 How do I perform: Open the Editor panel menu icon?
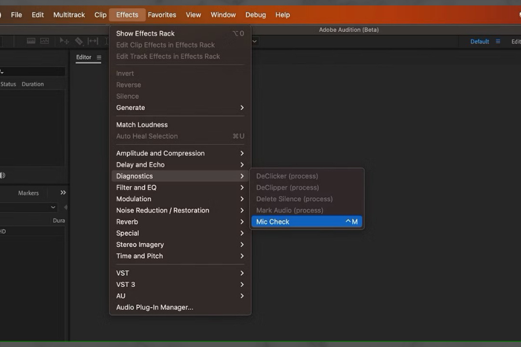pos(99,57)
